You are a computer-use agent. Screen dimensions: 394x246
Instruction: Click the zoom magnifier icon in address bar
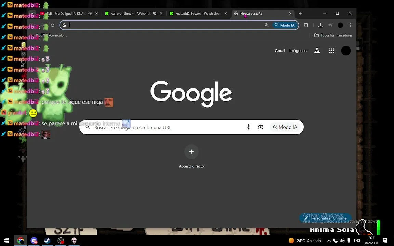click(x=267, y=25)
